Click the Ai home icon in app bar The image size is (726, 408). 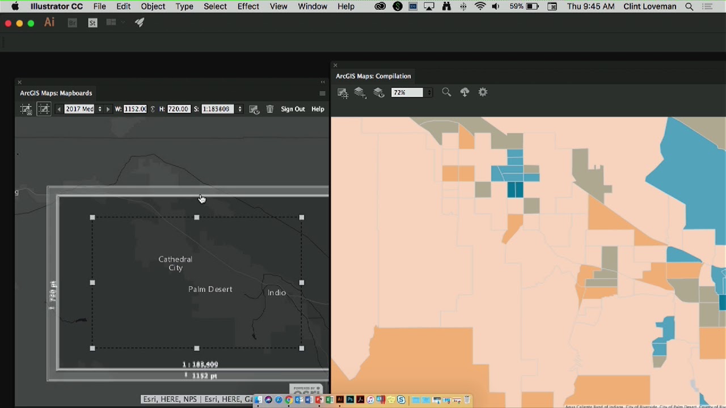(x=49, y=23)
